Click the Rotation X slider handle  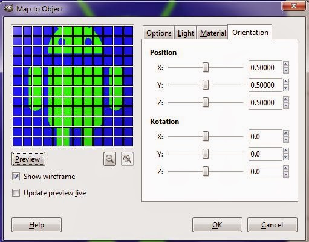(206, 137)
